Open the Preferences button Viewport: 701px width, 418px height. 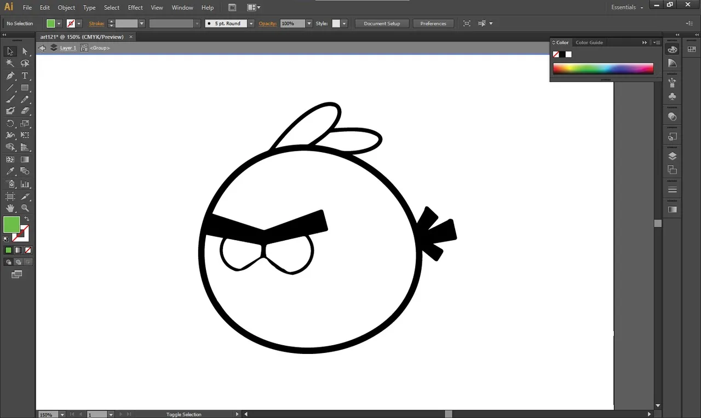[433, 24]
